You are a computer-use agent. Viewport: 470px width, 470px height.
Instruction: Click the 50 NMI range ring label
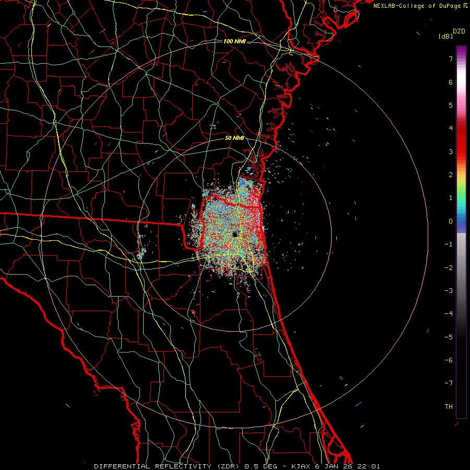[234, 138]
